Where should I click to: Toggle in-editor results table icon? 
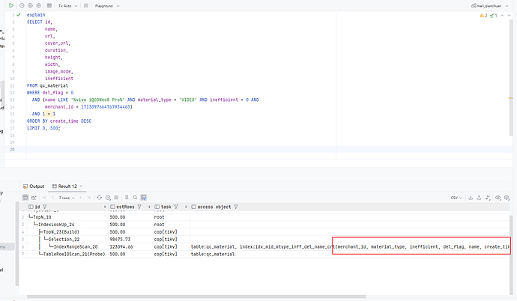pos(49,5)
